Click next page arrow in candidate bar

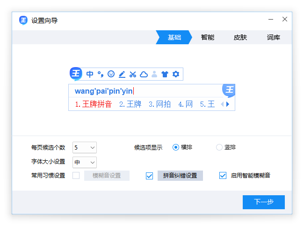tap(228, 104)
